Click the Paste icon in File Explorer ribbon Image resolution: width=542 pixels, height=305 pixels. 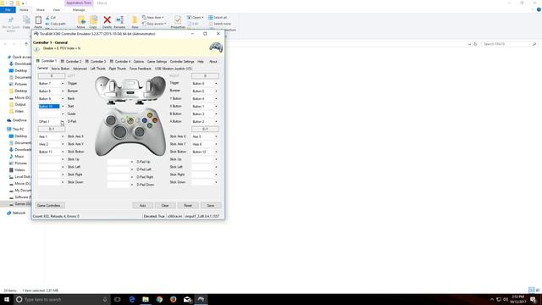pyautogui.click(x=38, y=22)
